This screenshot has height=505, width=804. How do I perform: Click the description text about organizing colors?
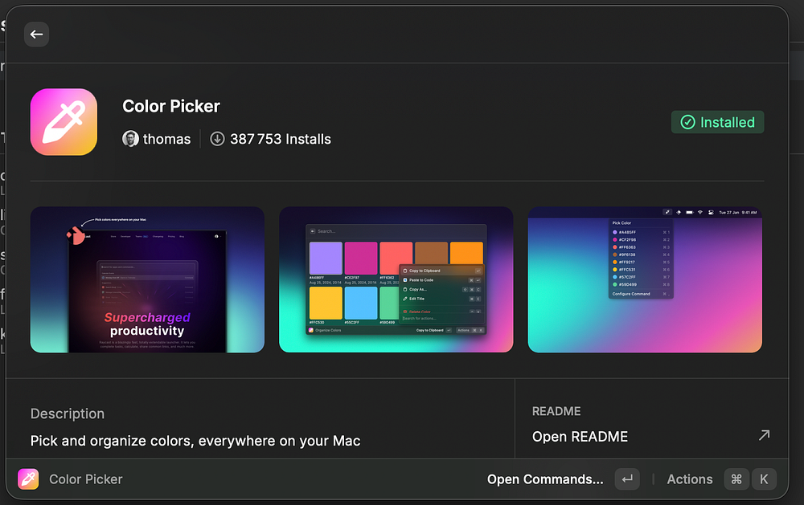click(195, 441)
